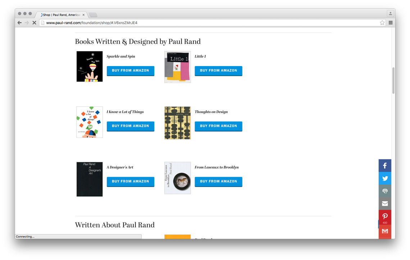
Task: Click the Little 1 title text
Action: pos(200,56)
